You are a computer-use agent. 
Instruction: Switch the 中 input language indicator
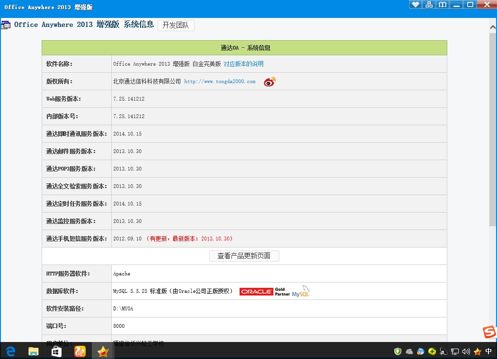point(488,351)
